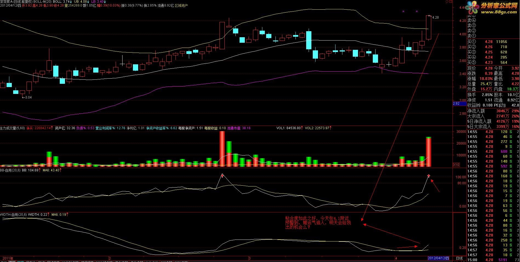520x262 pixels.
Task: Click the WIDTH: 0.22 value label
Action: click(x=39, y=215)
